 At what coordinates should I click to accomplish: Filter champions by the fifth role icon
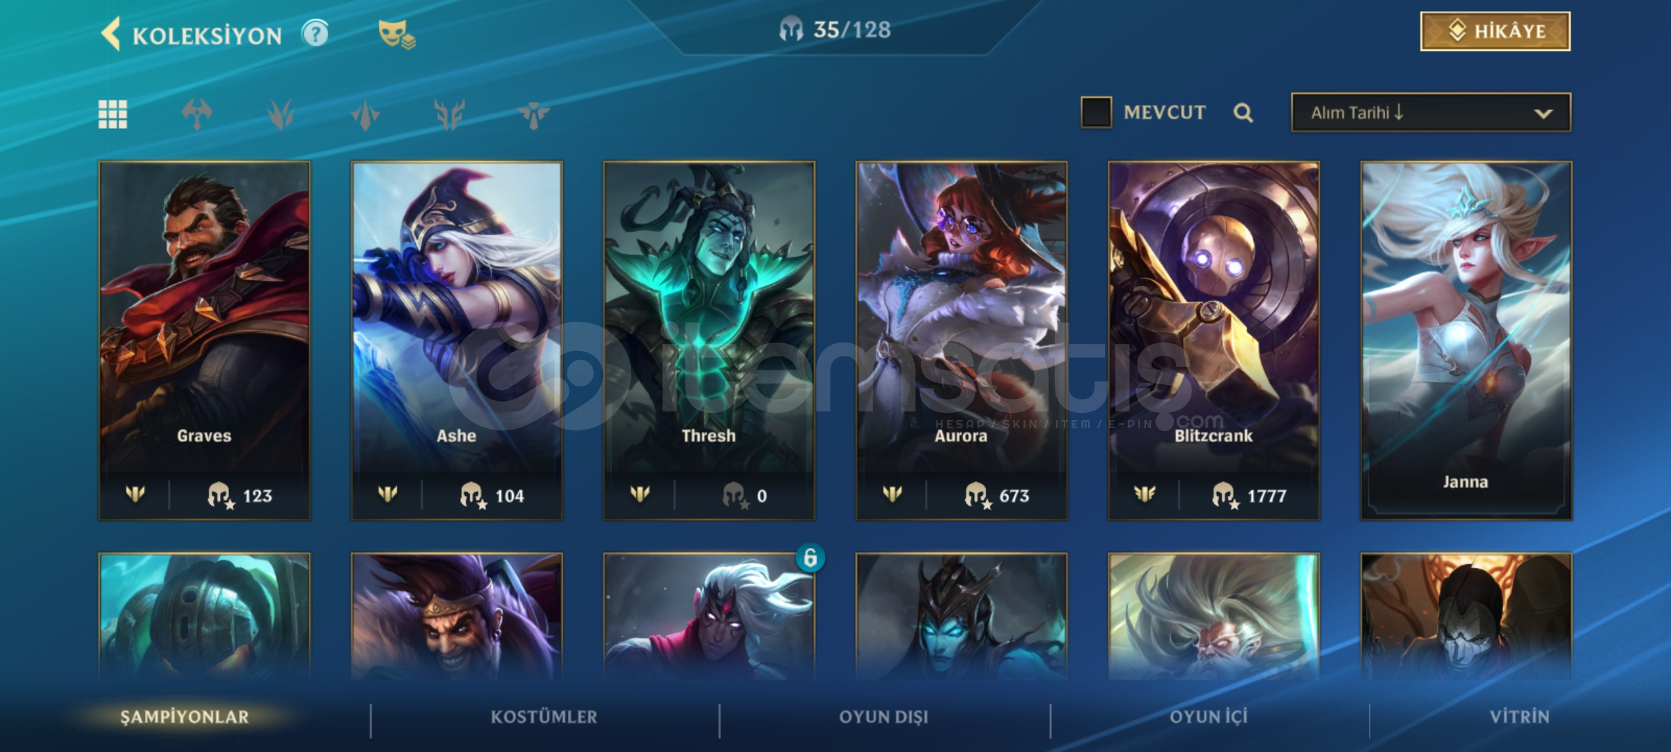534,115
